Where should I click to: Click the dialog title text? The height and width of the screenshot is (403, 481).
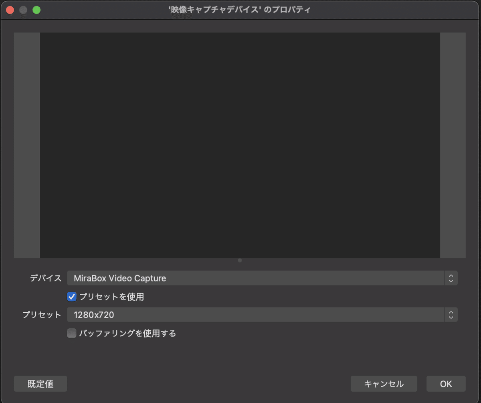click(x=240, y=10)
